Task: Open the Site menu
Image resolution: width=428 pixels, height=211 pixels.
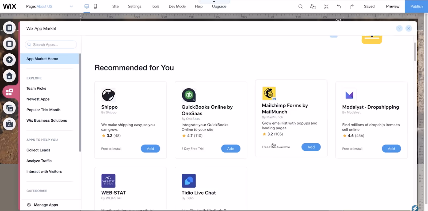Action: pyautogui.click(x=115, y=6)
